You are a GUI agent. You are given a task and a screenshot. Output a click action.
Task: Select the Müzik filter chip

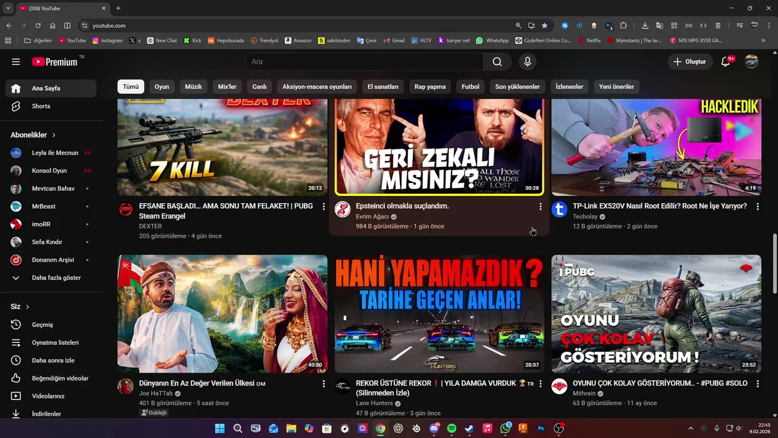193,87
